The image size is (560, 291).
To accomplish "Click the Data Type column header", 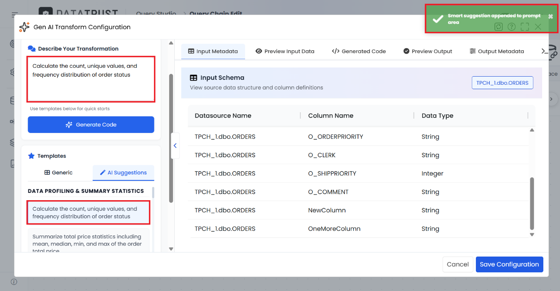I will point(437,116).
